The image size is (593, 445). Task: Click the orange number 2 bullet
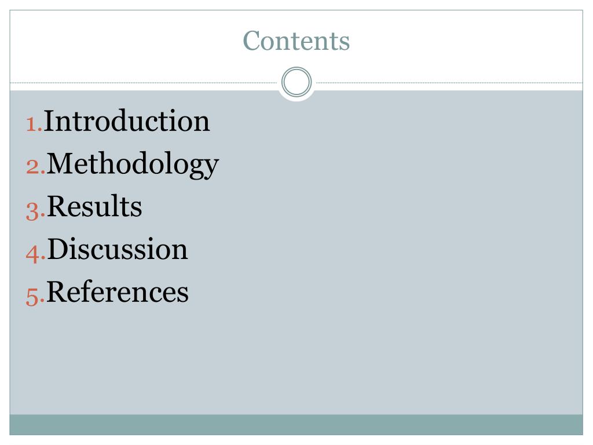[35, 167]
